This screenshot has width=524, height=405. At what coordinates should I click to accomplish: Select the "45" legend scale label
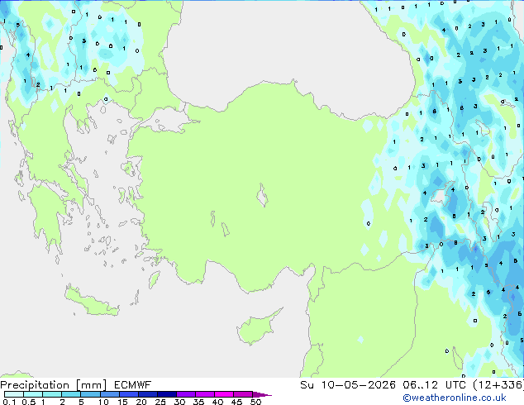coord(236,402)
